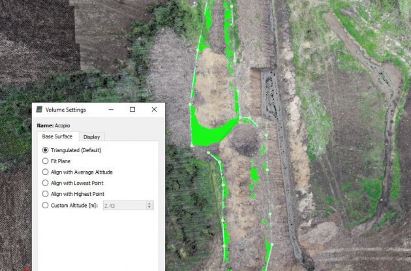The width and height of the screenshot is (411, 271).
Task: Choose the Fit Plane base surface option
Action: click(45, 161)
